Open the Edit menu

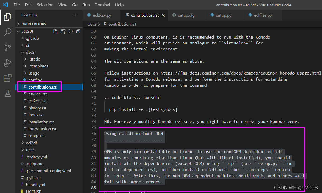point(28,5)
